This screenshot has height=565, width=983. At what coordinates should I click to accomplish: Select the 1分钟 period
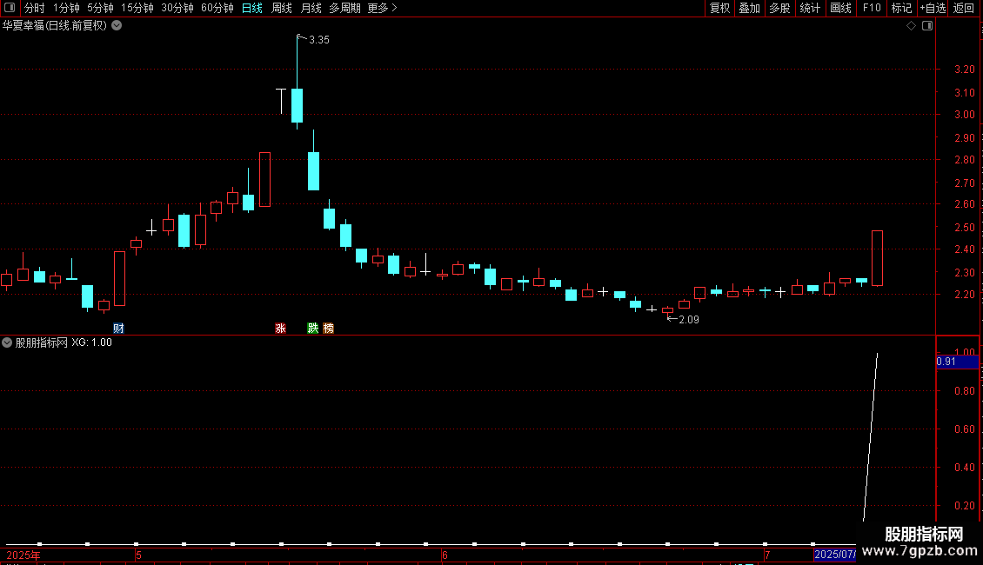coord(66,8)
